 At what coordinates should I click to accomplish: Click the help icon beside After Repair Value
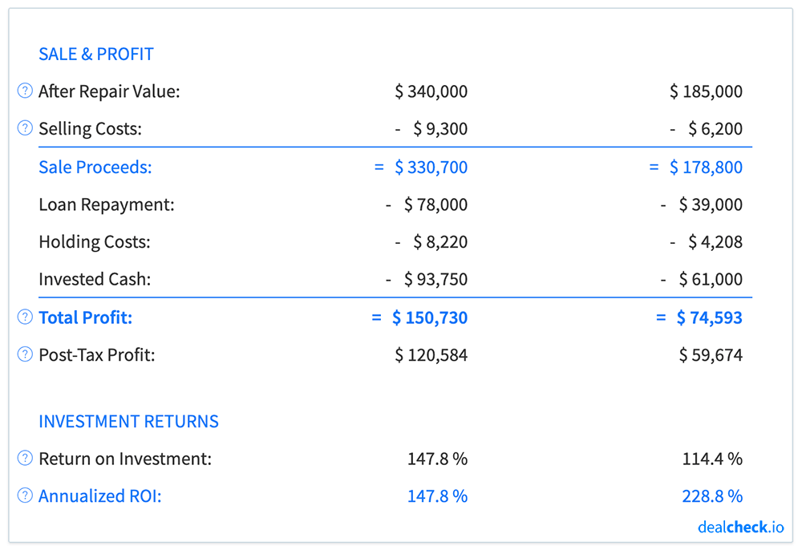pos(24,91)
